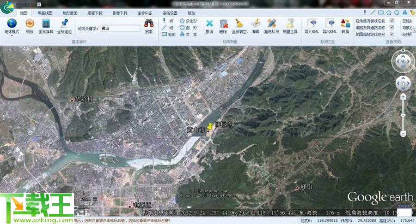Open the 转换 convert tool

tap(345, 26)
